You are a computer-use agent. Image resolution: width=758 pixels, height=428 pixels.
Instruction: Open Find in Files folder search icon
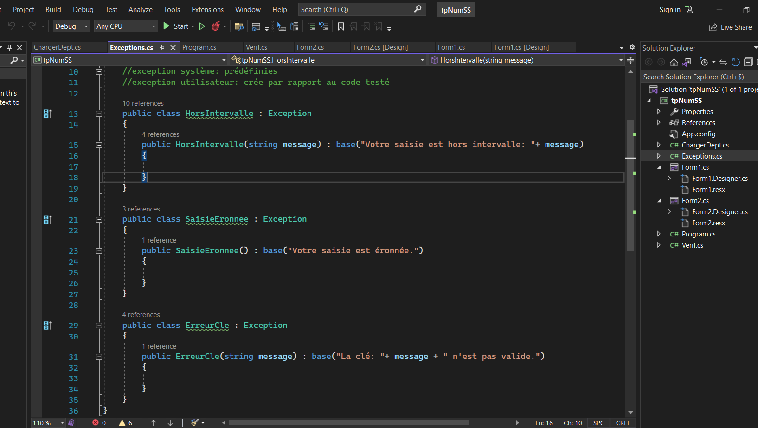click(x=239, y=26)
